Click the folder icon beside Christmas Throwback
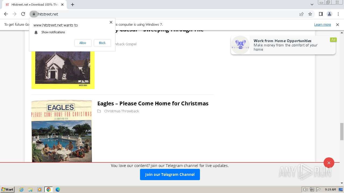This screenshot has width=344, height=193. pos(99,111)
